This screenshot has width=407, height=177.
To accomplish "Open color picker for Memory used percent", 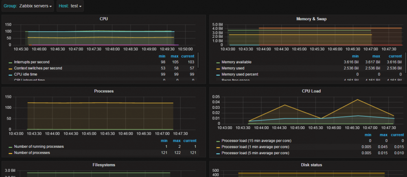I will point(218,75).
